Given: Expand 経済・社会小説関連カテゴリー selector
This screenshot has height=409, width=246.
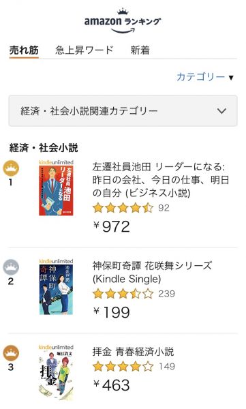Looking at the screenshot, I should click(x=123, y=111).
